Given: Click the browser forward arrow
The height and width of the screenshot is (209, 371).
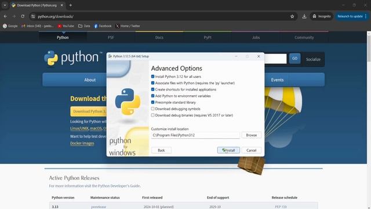Looking at the screenshot, I should click(14, 16).
